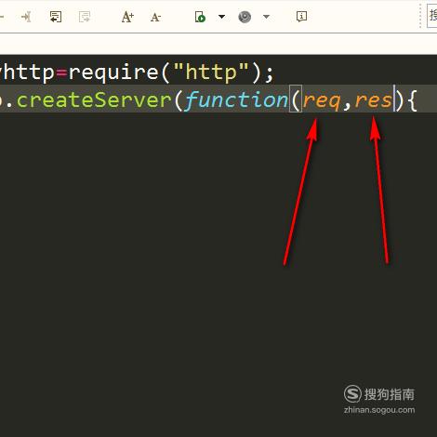Click the info speech-bubble icon
The image size is (437, 437).
[x=301, y=16]
